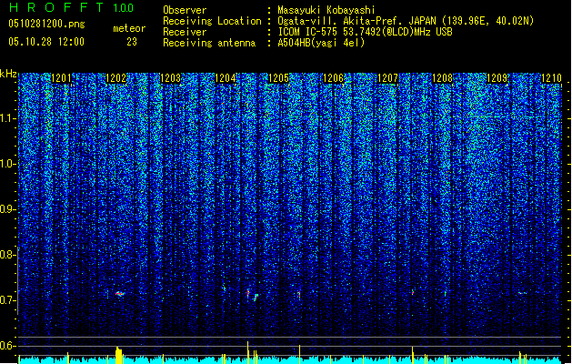Image resolution: width=572 pixels, height=364 pixels.
Task: Click the 1208 time marker
Action: (442, 78)
